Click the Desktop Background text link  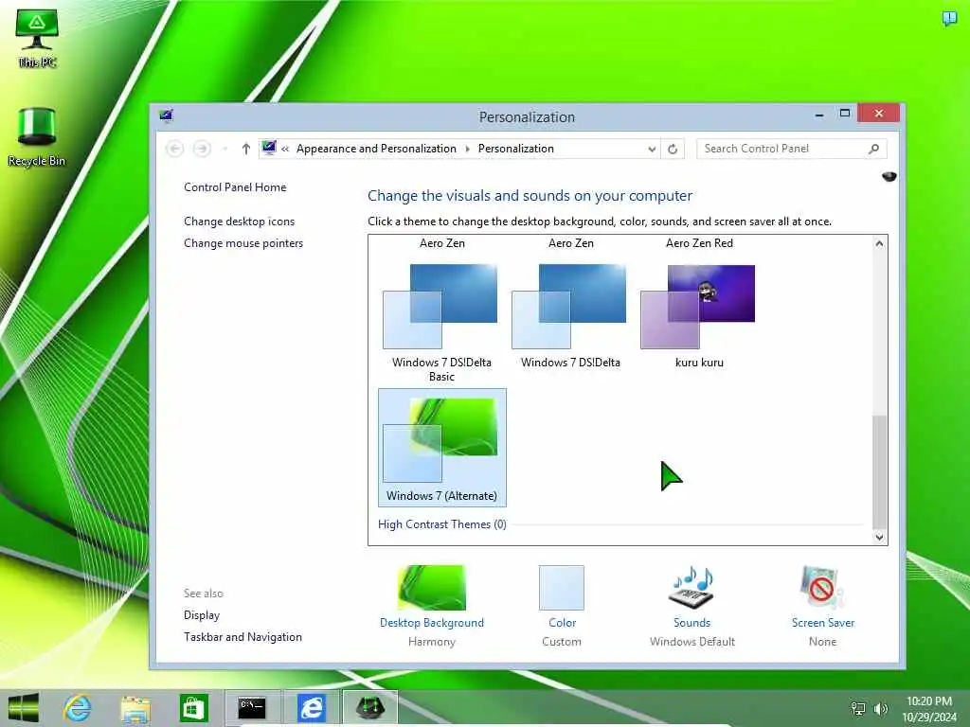432,623
